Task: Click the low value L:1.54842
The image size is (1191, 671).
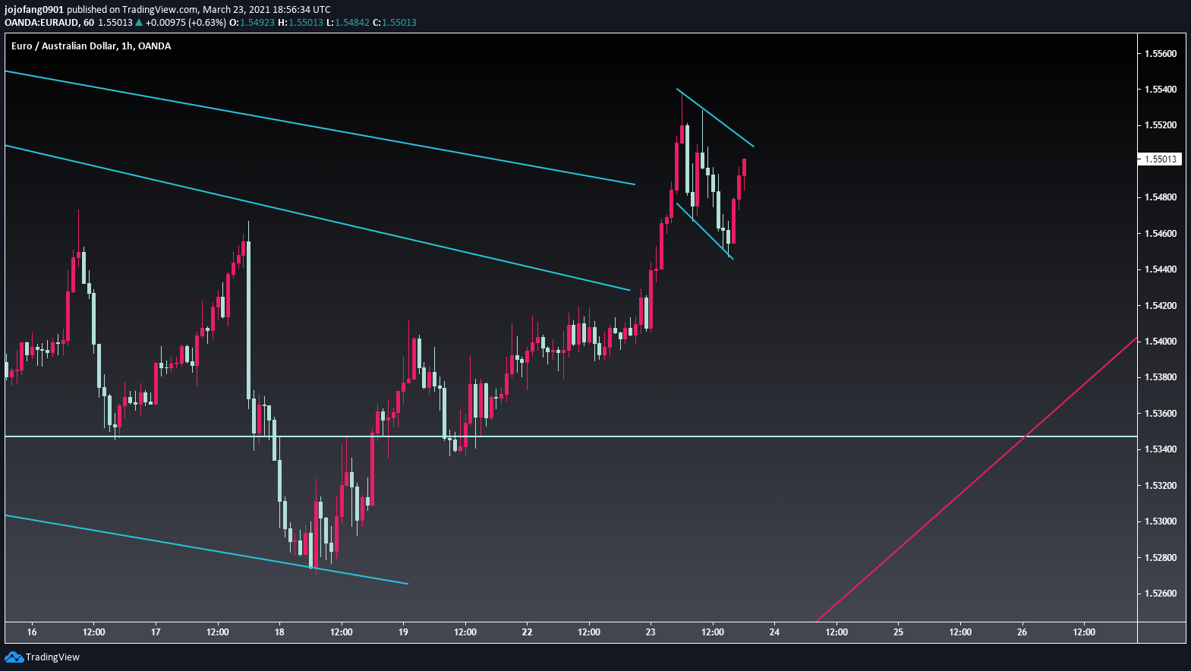Action: pyautogui.click(x=348, y=22)
